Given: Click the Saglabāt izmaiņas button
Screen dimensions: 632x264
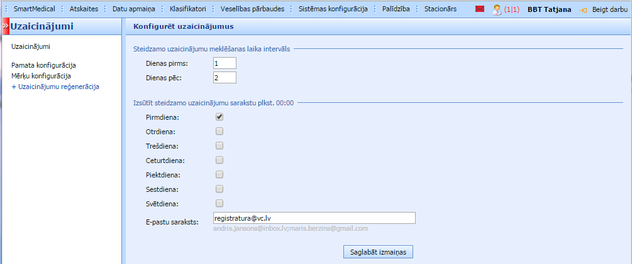Looking at the screenshot, I should point(378,251).
